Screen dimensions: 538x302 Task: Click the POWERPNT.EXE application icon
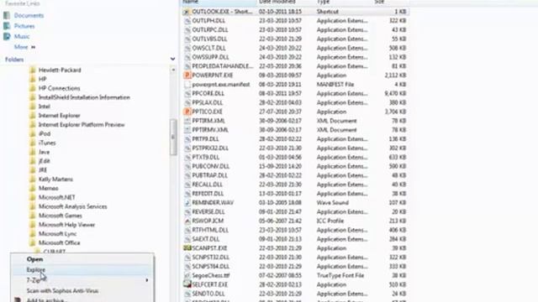[187, 75]
